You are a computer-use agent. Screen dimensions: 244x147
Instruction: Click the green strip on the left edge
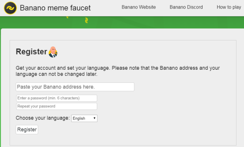click(x=0, y=87)
